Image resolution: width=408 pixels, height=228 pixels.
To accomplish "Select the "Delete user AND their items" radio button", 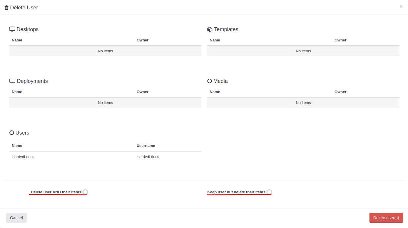I will click(85, 192).
